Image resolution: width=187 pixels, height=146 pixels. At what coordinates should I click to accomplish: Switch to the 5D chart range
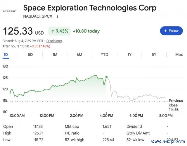[x=30, y=55]
